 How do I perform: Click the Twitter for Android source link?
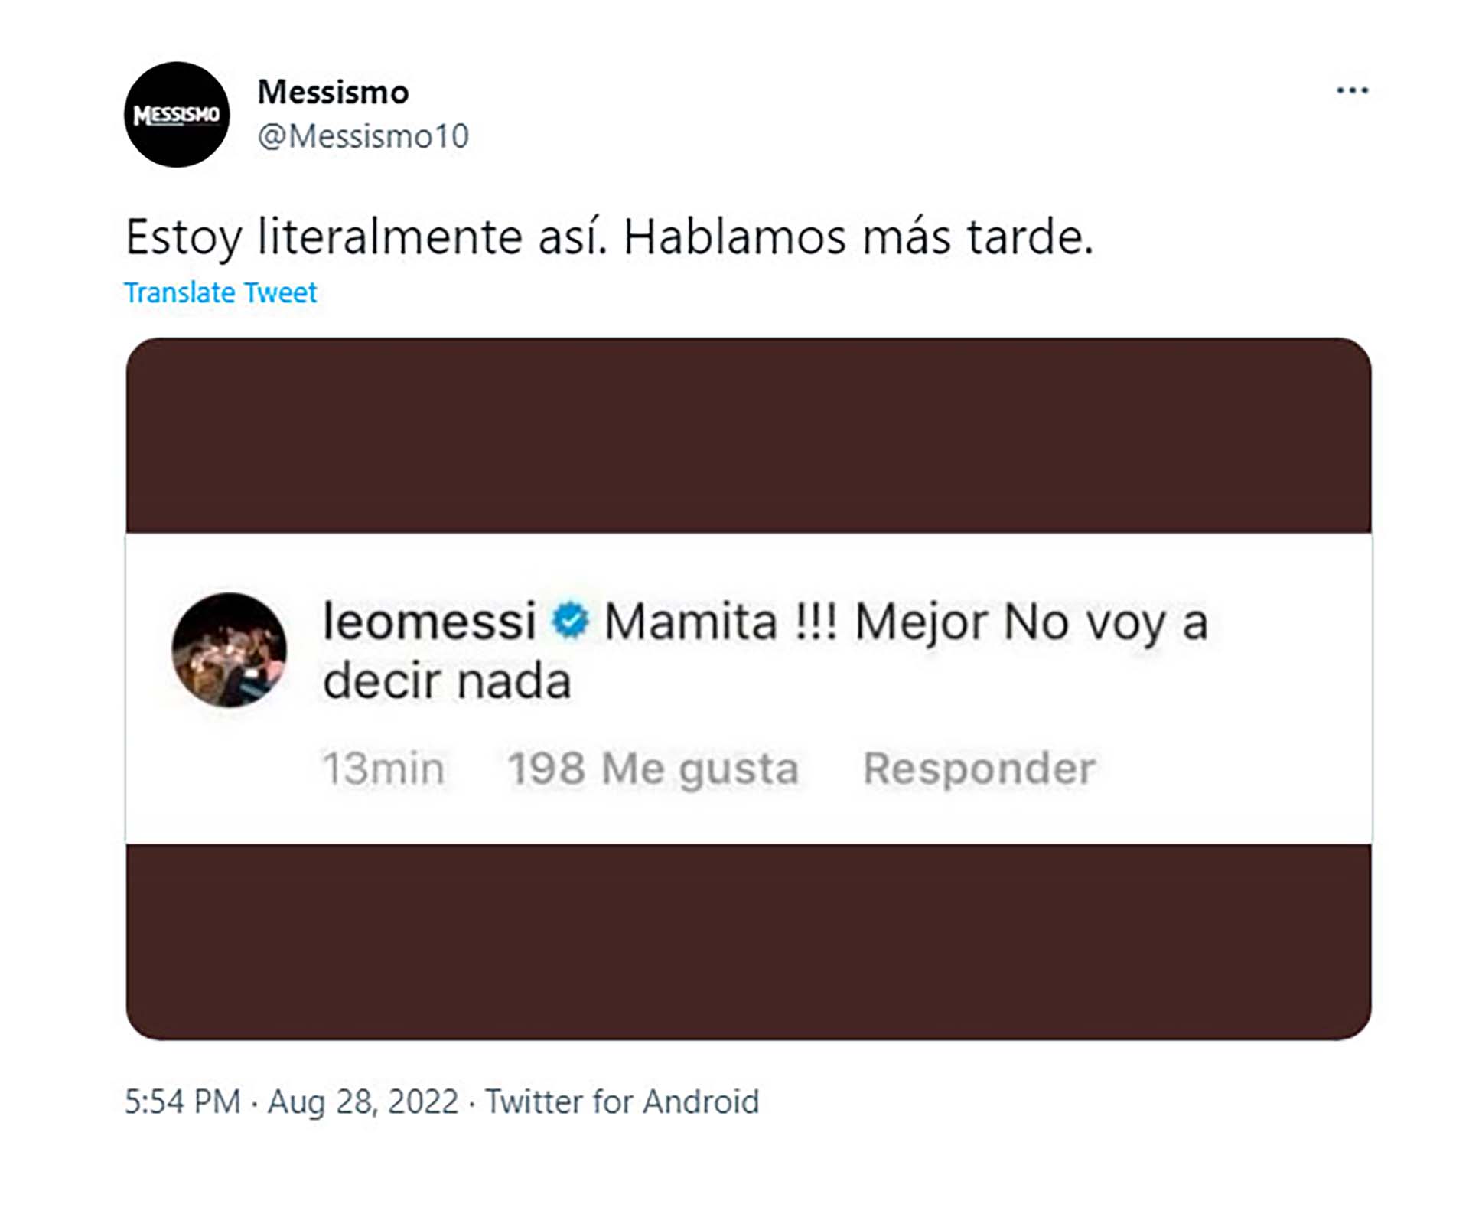click(x=622, y=1102)
